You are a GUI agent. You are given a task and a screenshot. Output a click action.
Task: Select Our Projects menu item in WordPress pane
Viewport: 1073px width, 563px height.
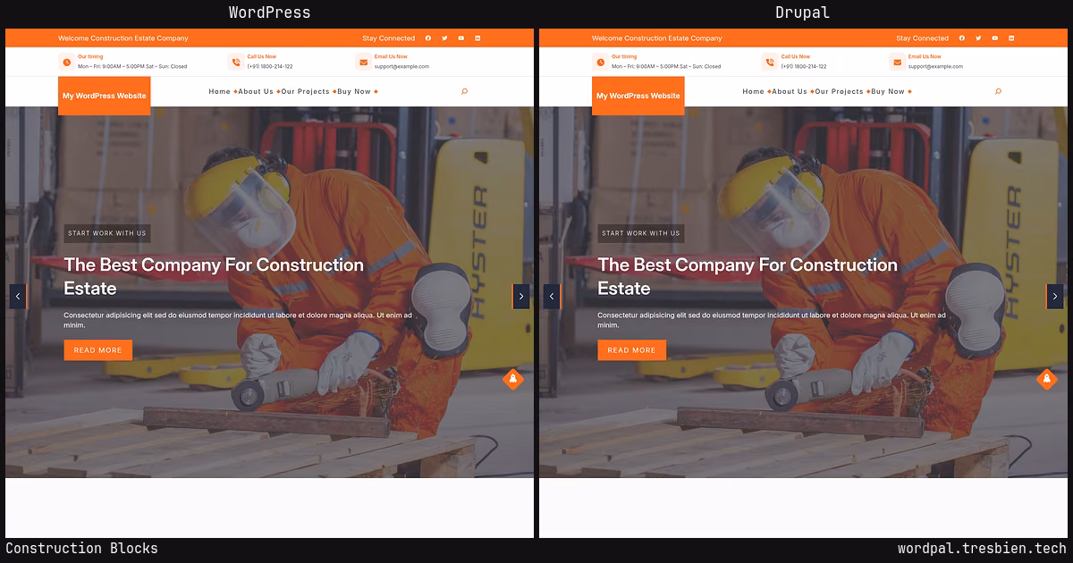(x=306, y=91)
